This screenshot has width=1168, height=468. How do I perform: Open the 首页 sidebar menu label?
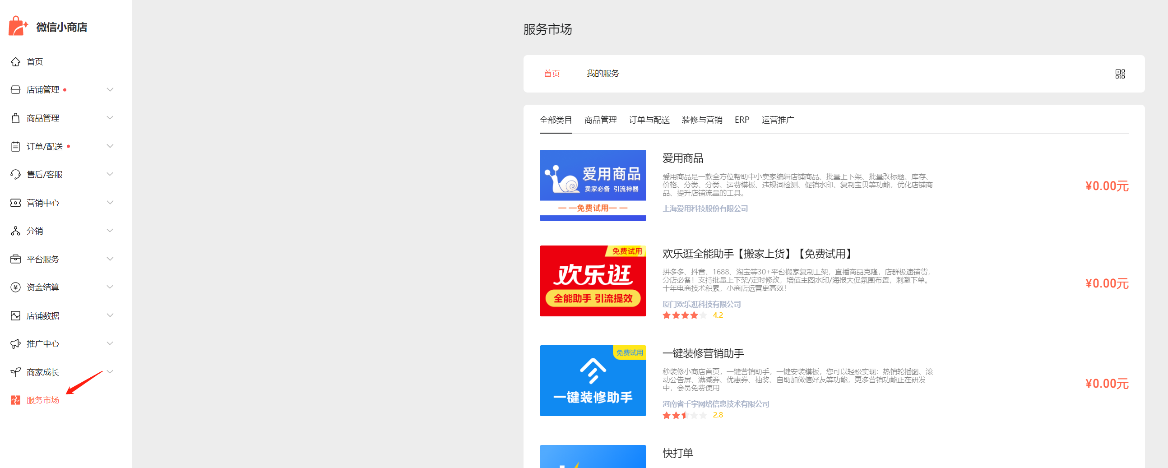point(35,62)
